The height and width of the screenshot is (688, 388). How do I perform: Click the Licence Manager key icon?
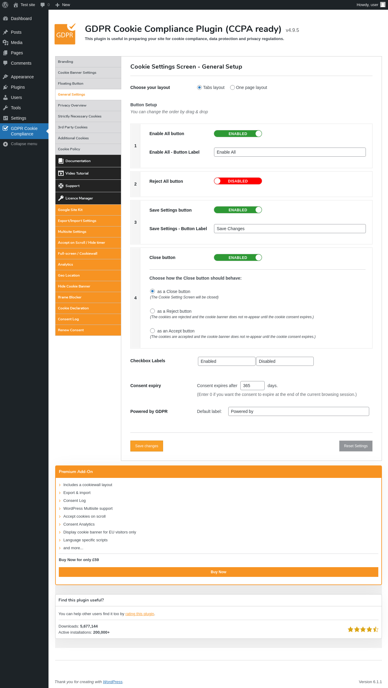pos(61,198)
